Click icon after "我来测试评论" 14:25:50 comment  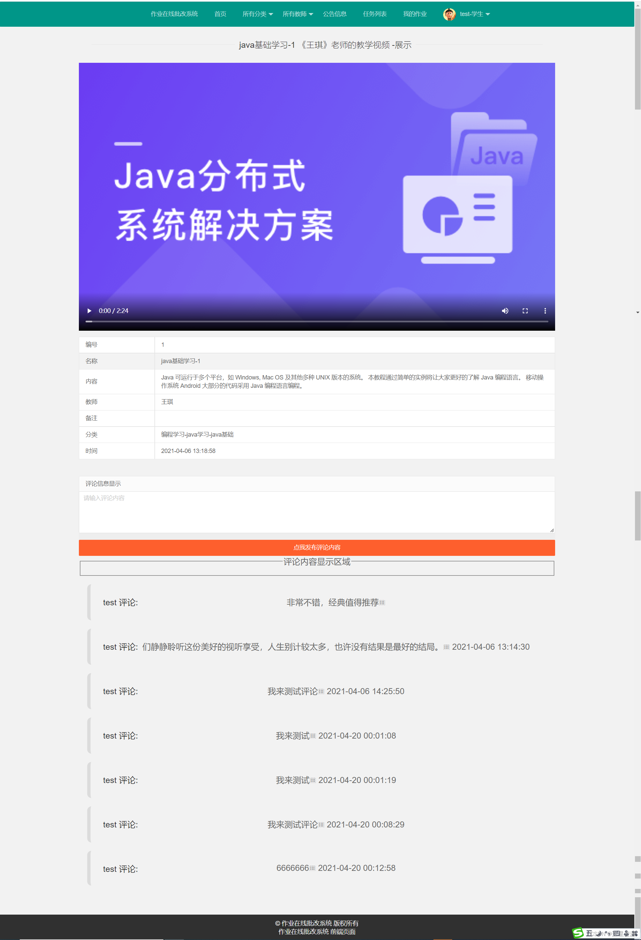tap(321, 691)
